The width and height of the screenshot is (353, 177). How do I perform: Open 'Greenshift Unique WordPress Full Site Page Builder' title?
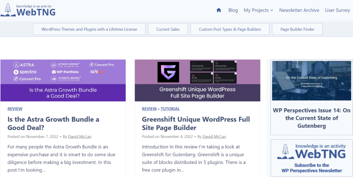[x=196, y=124]
